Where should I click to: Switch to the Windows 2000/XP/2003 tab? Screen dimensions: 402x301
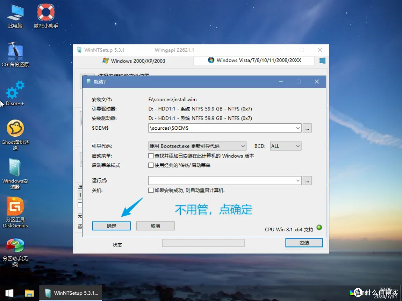[x=135, y=60]
